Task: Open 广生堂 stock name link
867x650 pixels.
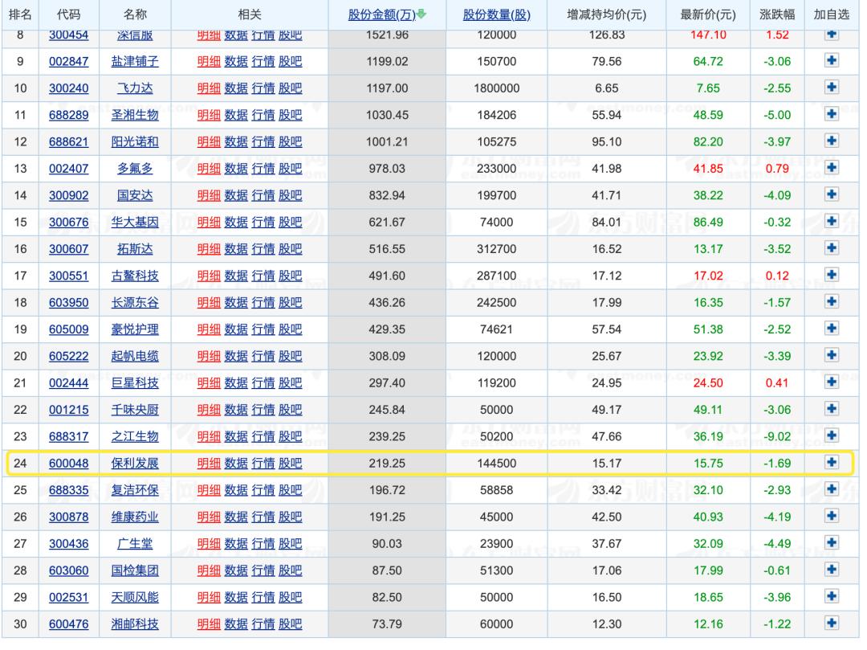Action: [135, 544]
